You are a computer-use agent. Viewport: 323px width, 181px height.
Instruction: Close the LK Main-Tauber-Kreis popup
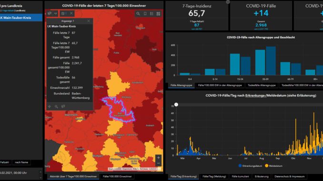(89, 21)
